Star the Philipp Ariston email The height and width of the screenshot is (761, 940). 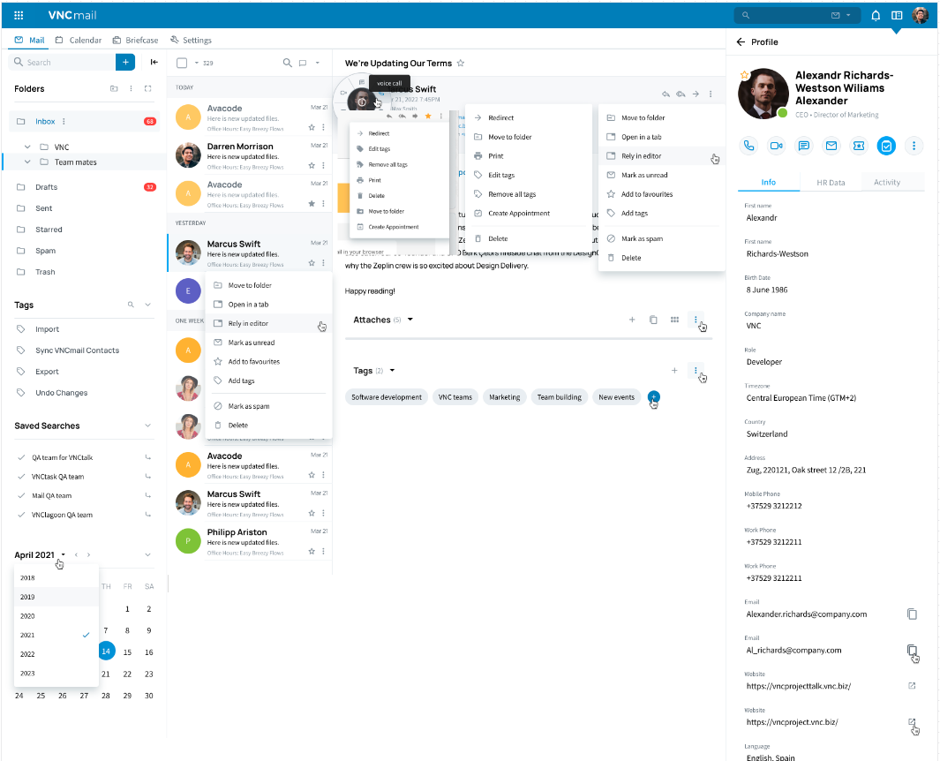click(x=312, y=551)
